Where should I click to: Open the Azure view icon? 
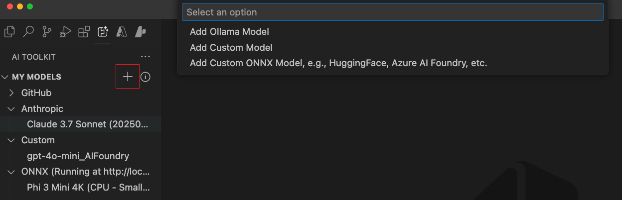(x=122, y=32)
